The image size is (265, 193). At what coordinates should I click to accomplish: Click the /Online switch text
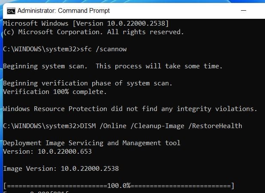click(114, 126)
